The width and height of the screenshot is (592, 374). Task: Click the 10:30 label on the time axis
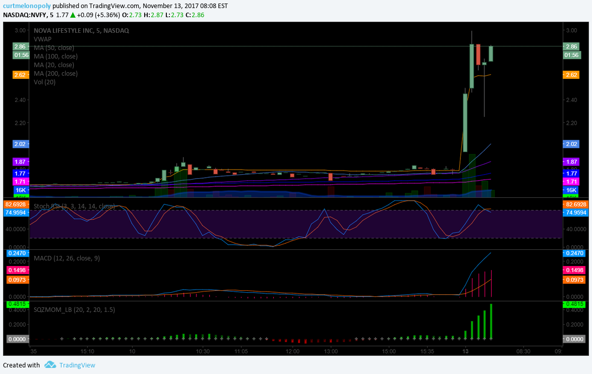tap(203, 351)
